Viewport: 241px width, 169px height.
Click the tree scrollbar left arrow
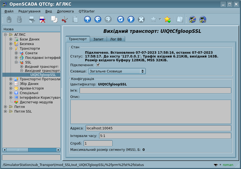tap(4, 150)
